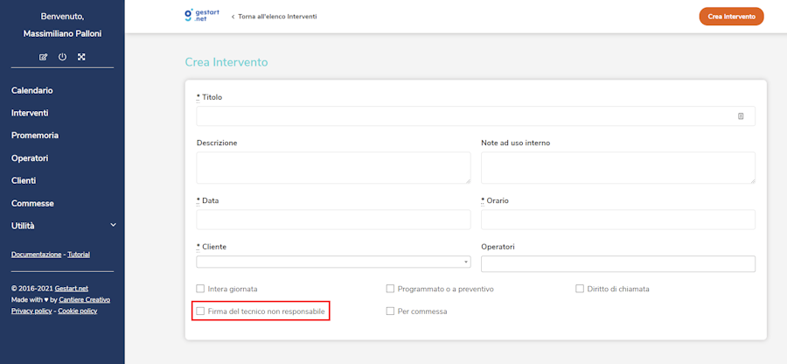Focus the Note ad uso interno text area
Screen dimensions: 787x364
pyautogui.click(x=618, y=168)
